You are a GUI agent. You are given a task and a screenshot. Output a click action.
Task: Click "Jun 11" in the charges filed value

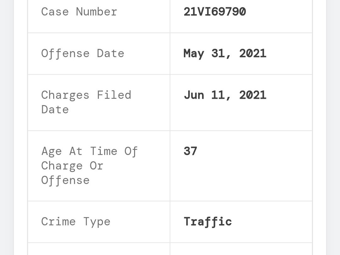[204, 95]
